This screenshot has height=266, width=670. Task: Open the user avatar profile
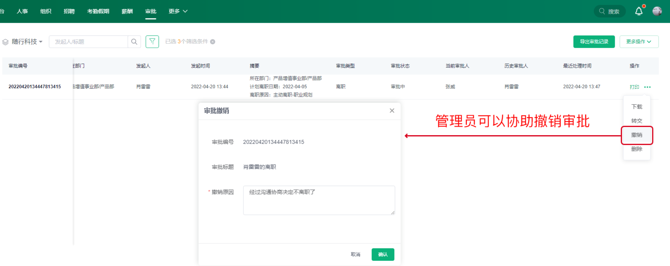pos(657,11)
